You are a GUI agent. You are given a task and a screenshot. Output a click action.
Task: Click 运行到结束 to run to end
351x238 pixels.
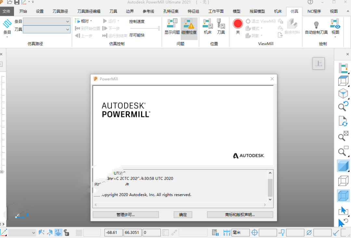pyautogui.click(x=115, y=35)
